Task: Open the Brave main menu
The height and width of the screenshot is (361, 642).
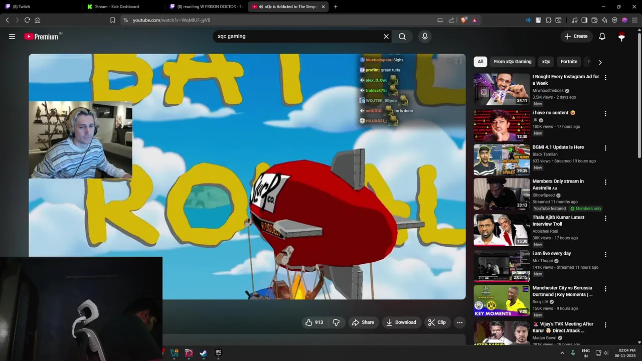Action: 634,20
